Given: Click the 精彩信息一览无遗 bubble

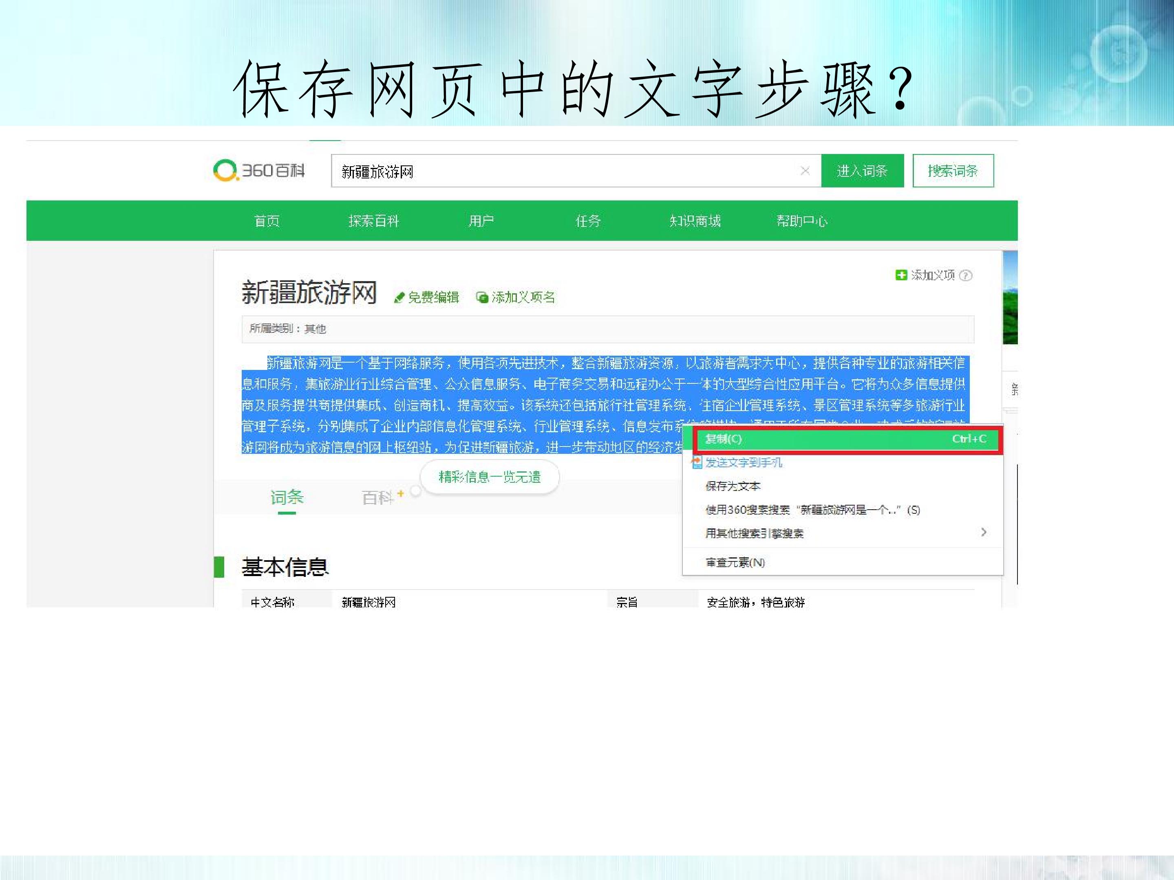Looking at the screenshot, I should (489, 477).
